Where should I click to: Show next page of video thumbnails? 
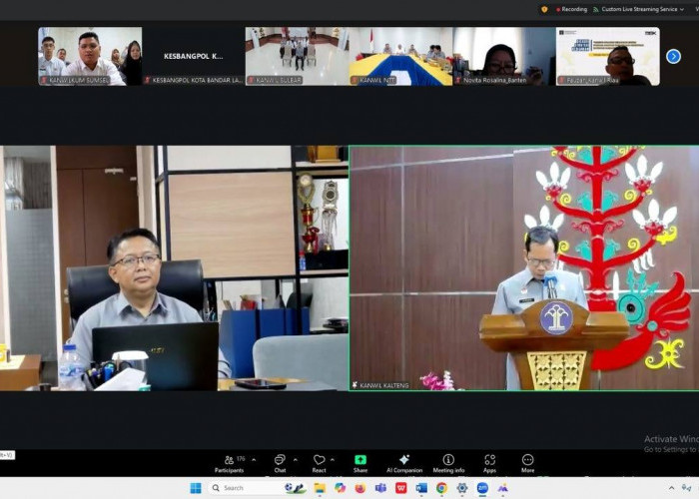click(673, 57)
